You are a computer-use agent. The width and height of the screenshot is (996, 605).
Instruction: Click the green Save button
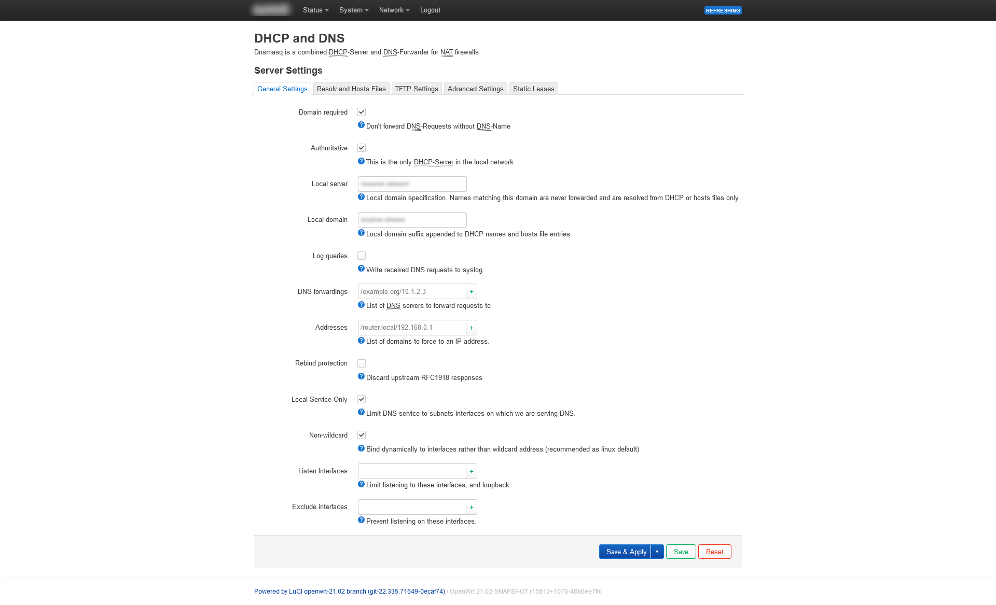[x=681, y=552]
